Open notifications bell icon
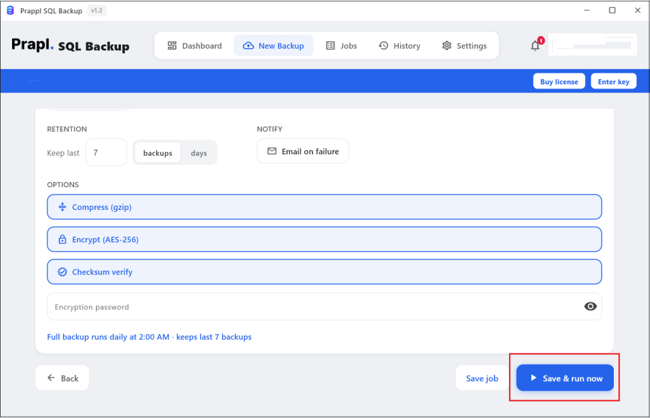 tap(535, 46)
